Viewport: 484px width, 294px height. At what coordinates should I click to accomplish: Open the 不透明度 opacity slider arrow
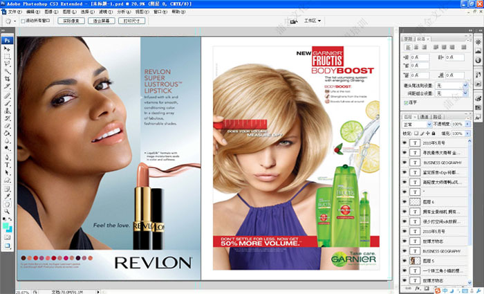click(467, 124)
